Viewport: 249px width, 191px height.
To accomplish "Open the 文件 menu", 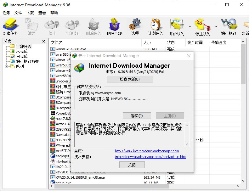I will pos(18,13).
